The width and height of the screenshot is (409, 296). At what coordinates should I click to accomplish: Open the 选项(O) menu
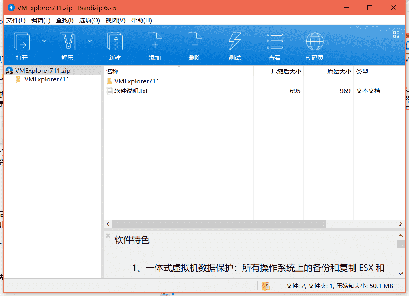[89, 20]
